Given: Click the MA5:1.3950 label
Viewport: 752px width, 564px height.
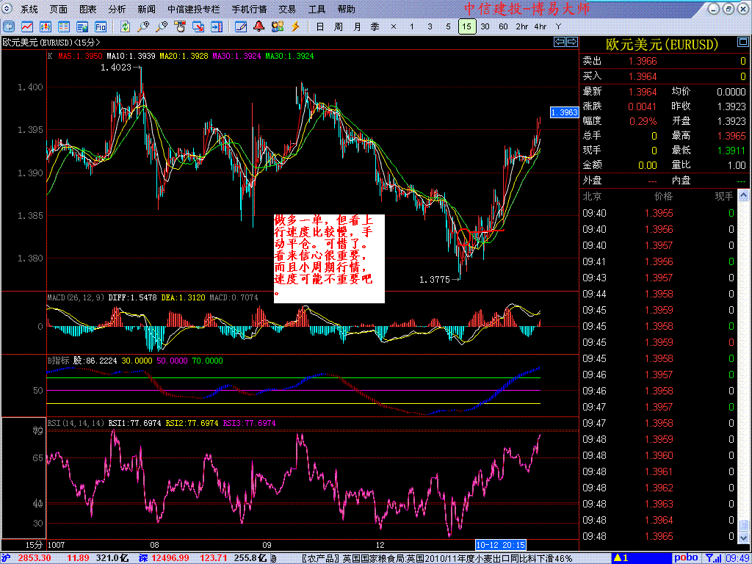Looking at the screenshot, I should tap(80, 56).
